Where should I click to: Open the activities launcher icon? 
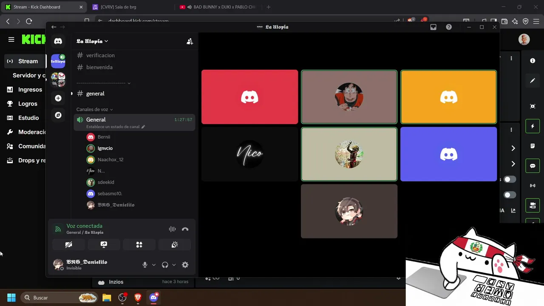pyautogui.click(x=139, y=244)
